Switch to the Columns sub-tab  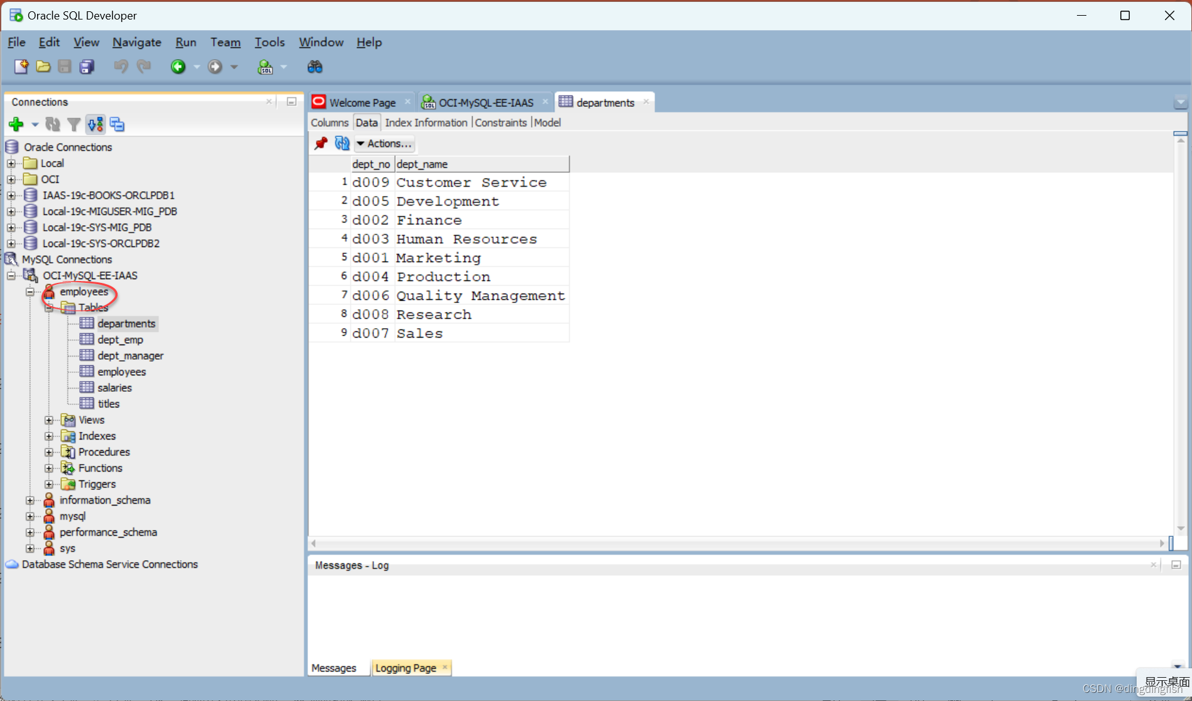tap(329, 123)
